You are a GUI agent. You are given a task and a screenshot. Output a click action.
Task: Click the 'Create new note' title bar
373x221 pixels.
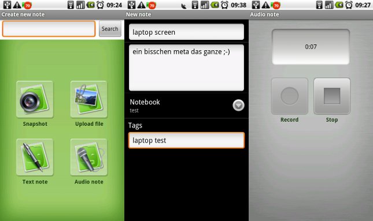coord(62,14)
